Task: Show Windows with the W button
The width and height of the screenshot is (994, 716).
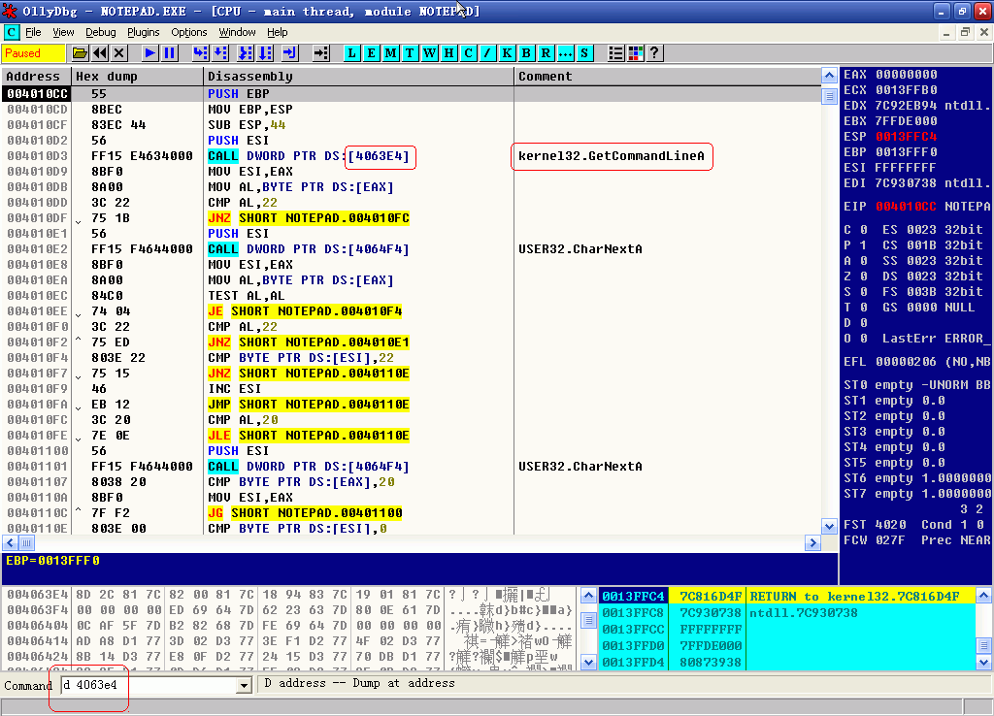Action: pos(430,53)
